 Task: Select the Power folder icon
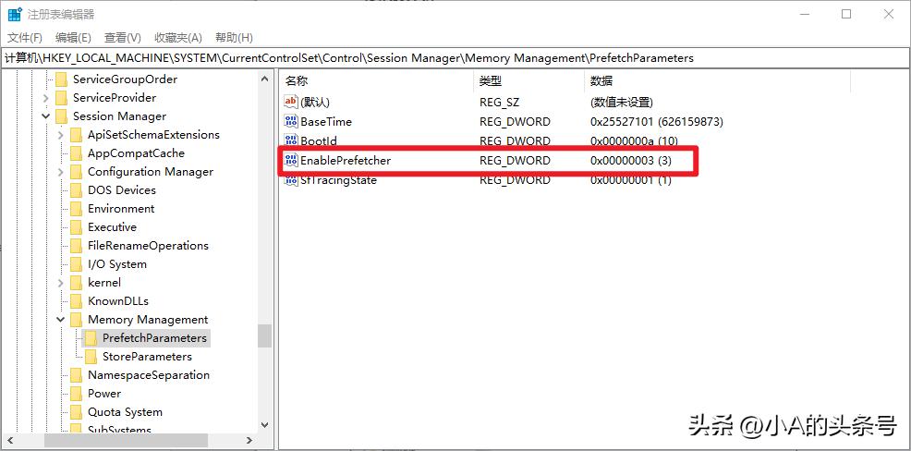[x=76, y=394]
